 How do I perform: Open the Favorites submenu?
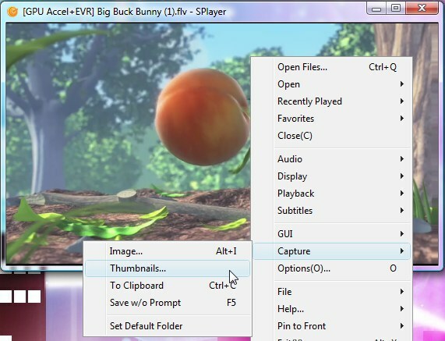coord(331,119)
